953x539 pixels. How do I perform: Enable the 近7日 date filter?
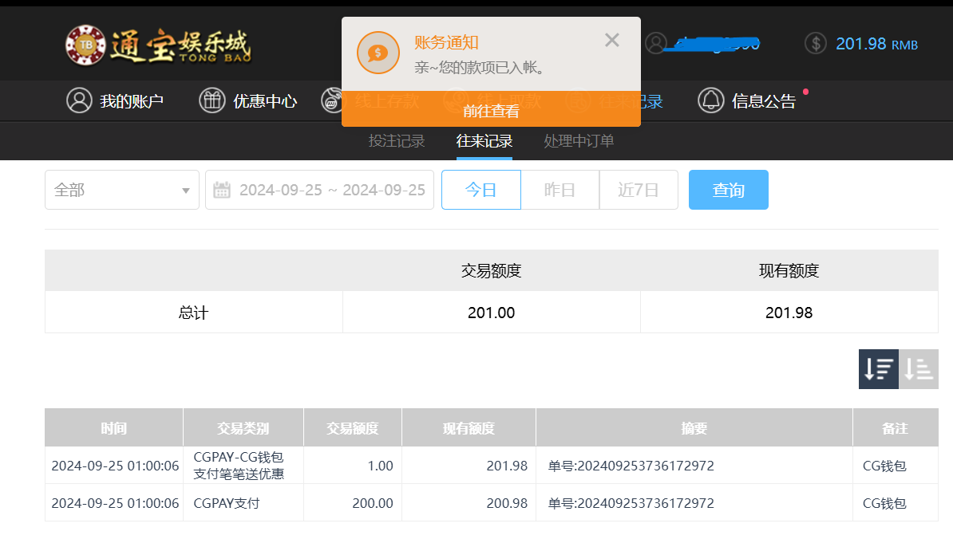click(x=639, y=190)
